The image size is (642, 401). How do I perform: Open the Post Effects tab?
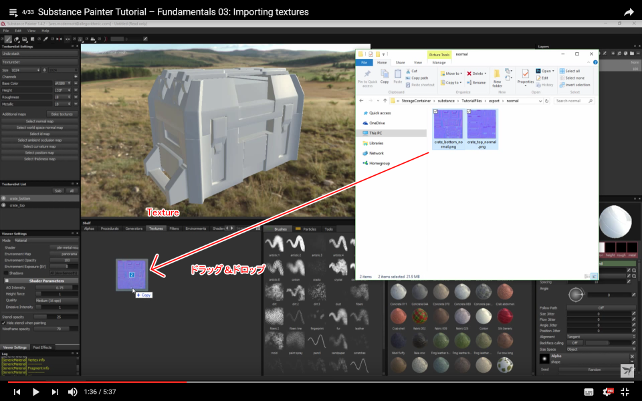pyautogui.click(x=42, y=348)
